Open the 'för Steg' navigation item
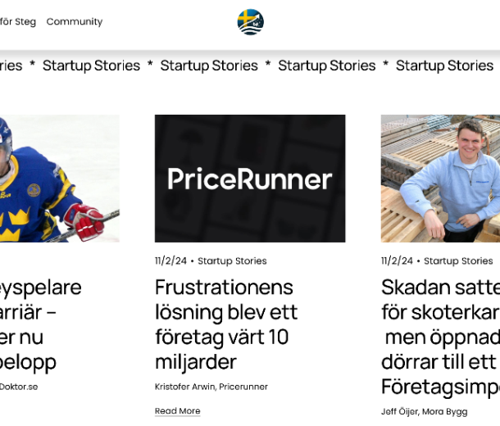 pyautogui.click(x=18, y=21)
